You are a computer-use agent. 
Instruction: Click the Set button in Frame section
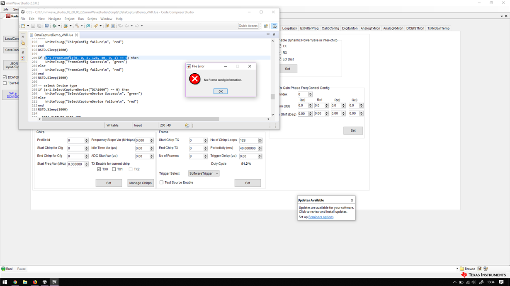pos(248,183)
